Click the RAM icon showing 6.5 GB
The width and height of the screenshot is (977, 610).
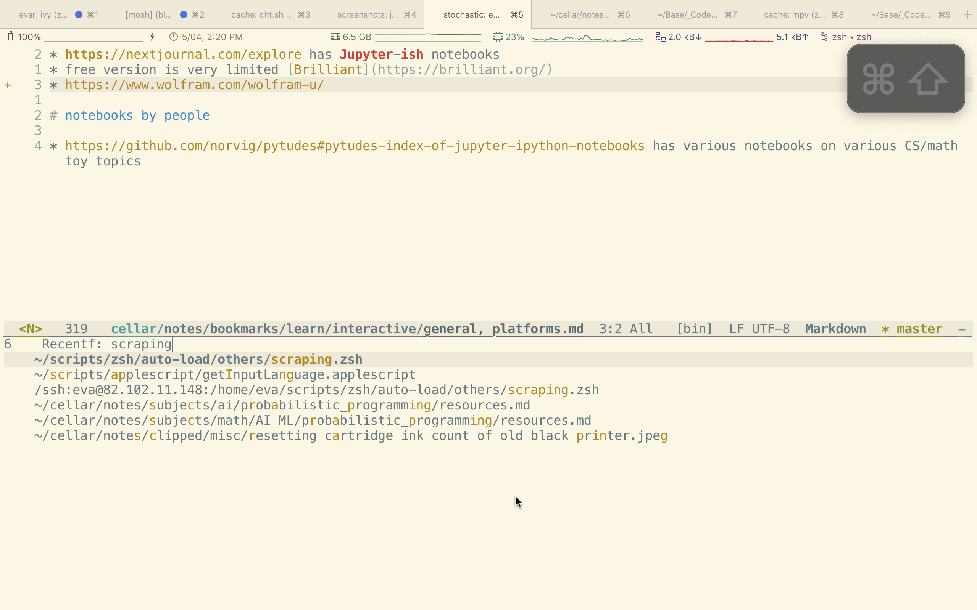pyautogui.click(x=335, y=37)
